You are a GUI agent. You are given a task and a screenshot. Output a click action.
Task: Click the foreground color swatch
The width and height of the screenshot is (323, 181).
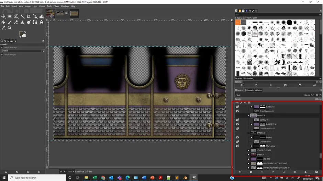[21, 33]
